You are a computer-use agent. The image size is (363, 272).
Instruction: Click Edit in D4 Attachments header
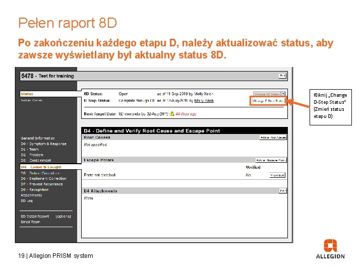(x=283, y=191)
